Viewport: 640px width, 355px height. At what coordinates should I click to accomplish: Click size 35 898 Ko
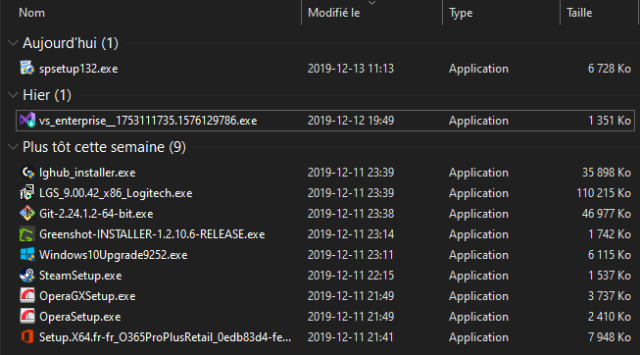[x=606, y=173]
